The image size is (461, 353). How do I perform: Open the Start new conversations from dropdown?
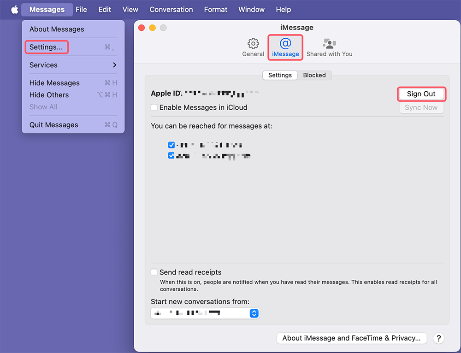[254, 313]
